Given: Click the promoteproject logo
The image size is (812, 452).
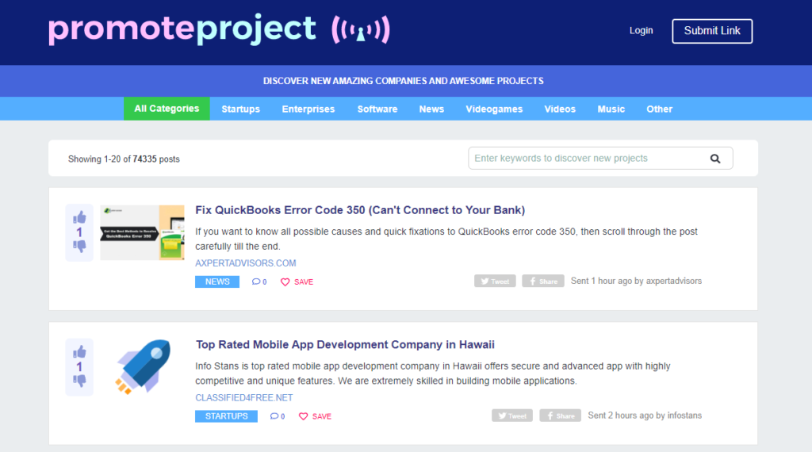Looking at the screenshot, I should click(x=219, y=29).
